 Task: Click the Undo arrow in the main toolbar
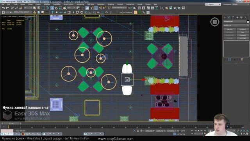(x=3, y=8)
